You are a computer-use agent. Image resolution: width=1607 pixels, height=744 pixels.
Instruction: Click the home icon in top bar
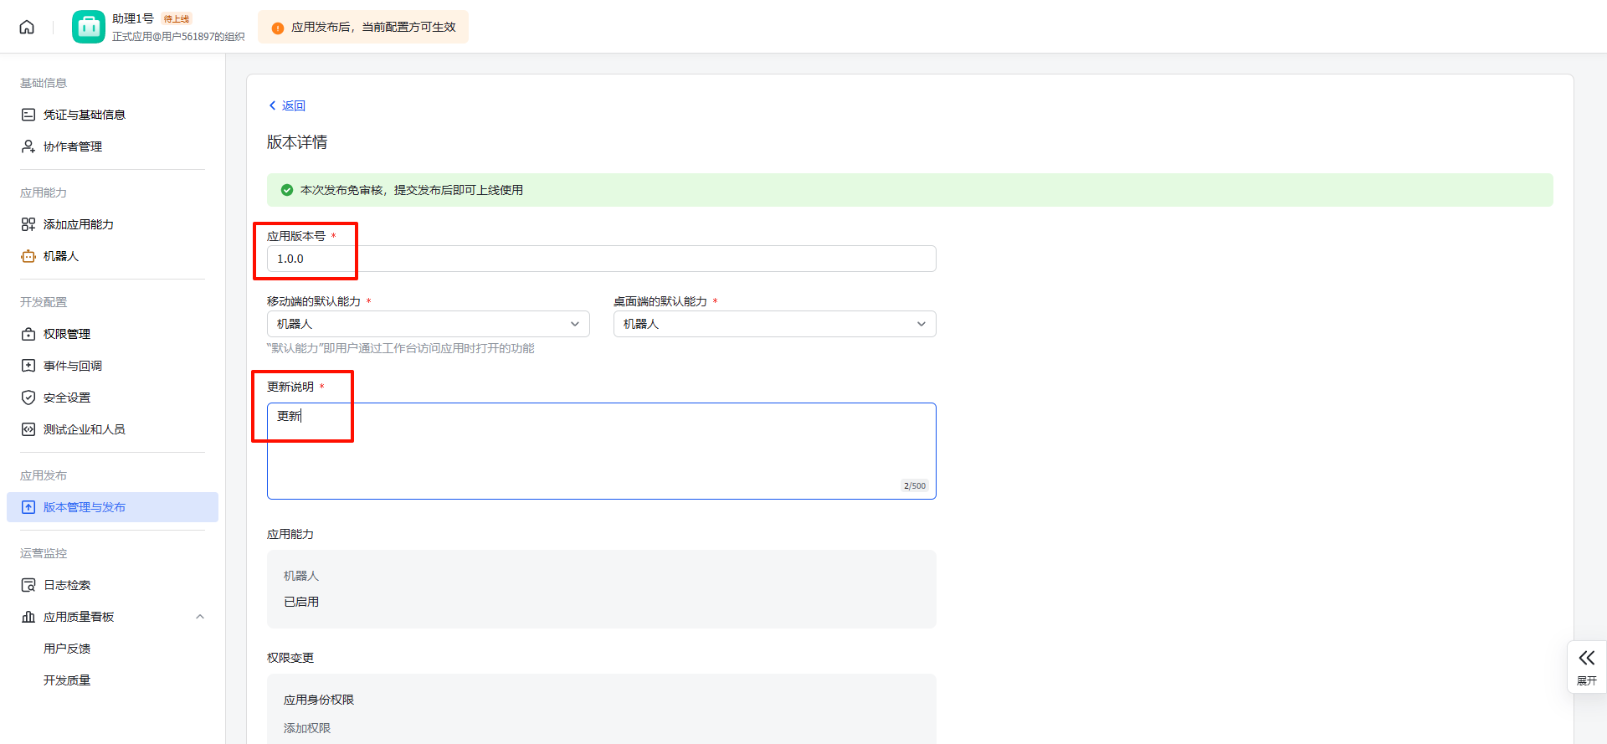point(27,27)
